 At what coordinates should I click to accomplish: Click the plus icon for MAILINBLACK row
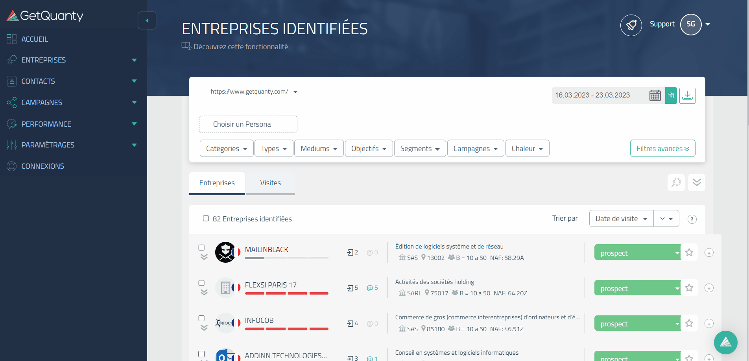pos(709,253)
